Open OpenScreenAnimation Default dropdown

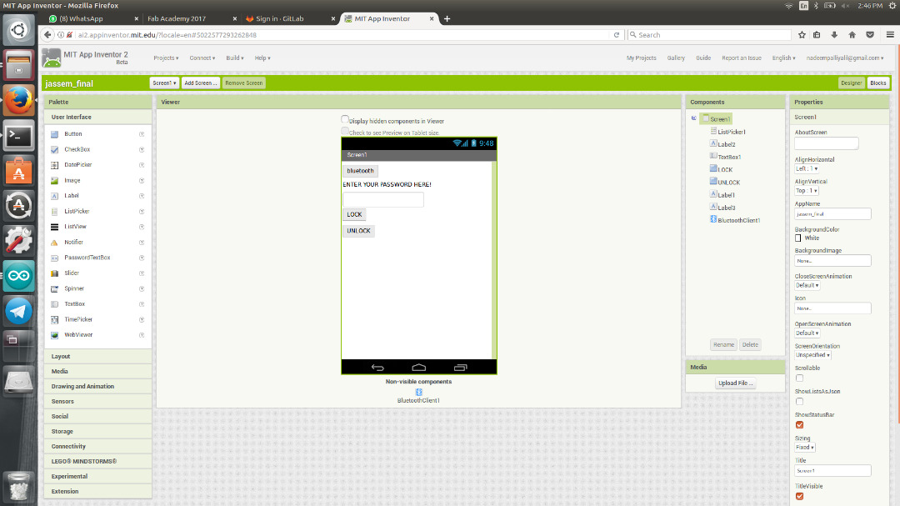click(x=807, y=333)
